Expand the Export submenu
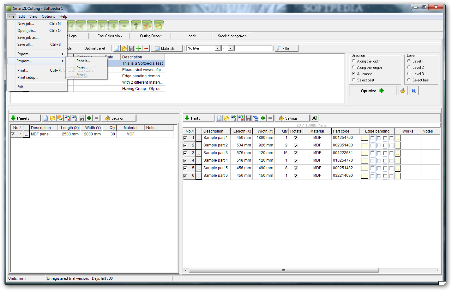Screen dimensions: 452x291 [x=37, y=54]
